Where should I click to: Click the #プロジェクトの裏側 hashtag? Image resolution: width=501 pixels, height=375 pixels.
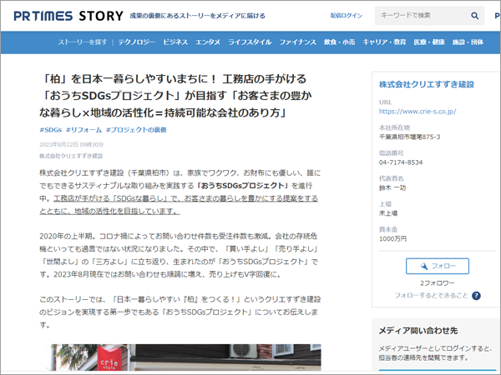point(136,130)
